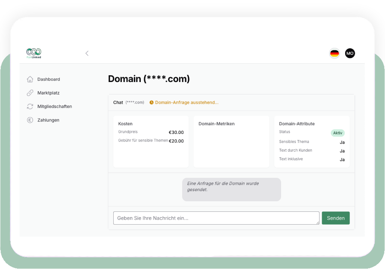The image size is (385, 269).
Task: Open Dashboard in the sidebar
Action: click(x=49, y=79)
